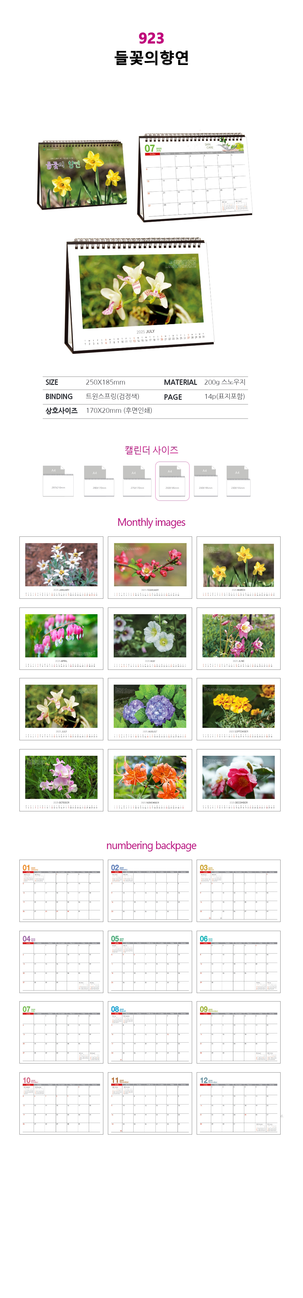Image resolution: width=303 pixels, height=1298 pixels.
Task: View the April bleeding heart monthly image
Action: click(61, 639)
